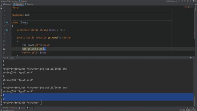Click the highlighted 'A' output line in terminal
Screen dimensions: 197x111
pyautogui.click(x=98, y=95)
